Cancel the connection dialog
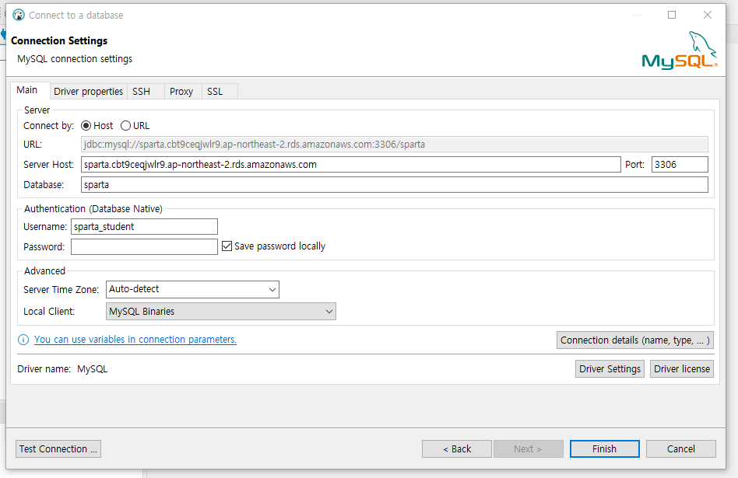Viewport: 738px width, 478px height. 680,449
